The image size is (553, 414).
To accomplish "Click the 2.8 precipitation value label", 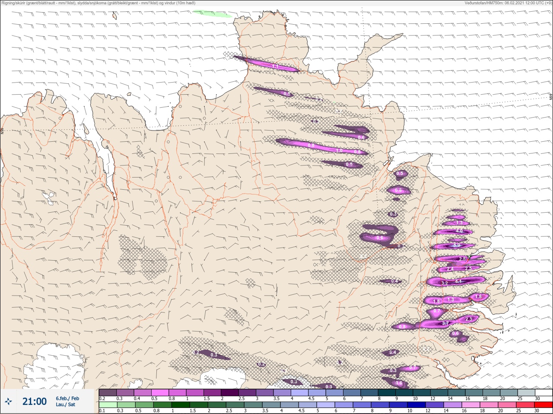I will click(462, 259).
